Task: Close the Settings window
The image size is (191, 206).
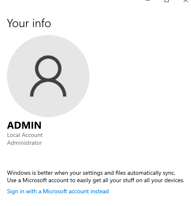Action: tap(186, 1)
